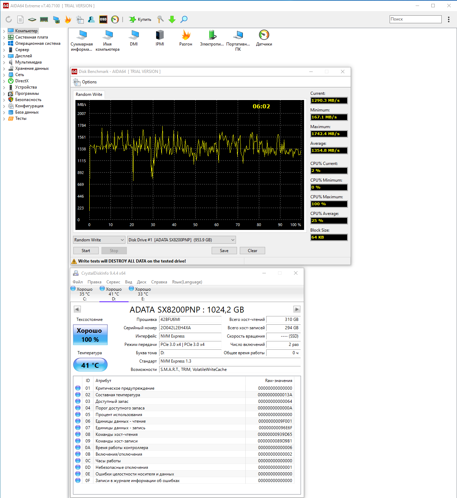Expand the Операционная система tree node
Image resolution: width=457 pixels, height=498 pixels.
tap(4, 43)
